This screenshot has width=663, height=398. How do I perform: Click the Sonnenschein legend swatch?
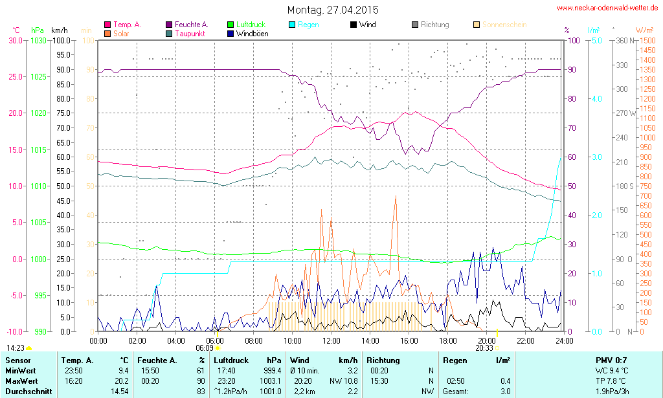(x=477, y=25)
